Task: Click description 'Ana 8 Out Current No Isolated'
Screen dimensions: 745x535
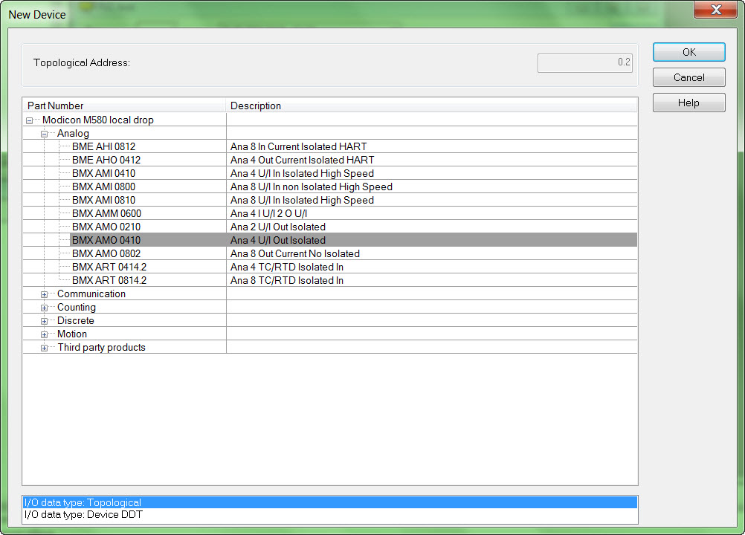Action: tap(295, 253)
